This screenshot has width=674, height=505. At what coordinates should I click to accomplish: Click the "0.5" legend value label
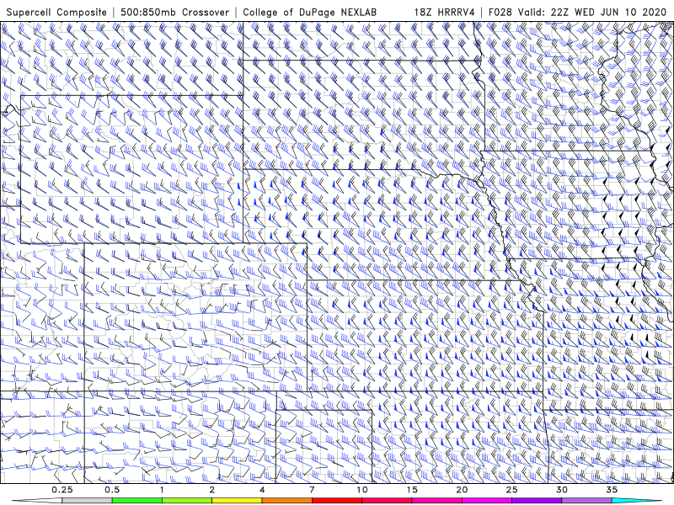pyautogui.click(x=112, y=490)
